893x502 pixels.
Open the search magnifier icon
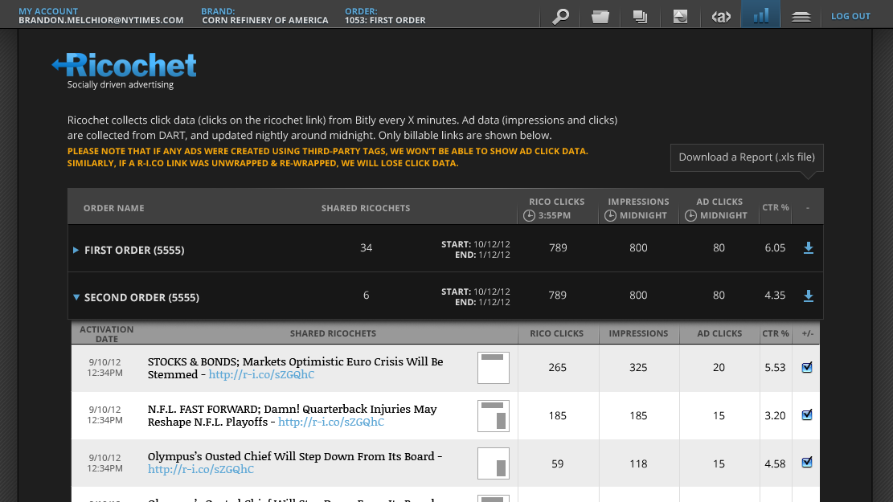560,17
